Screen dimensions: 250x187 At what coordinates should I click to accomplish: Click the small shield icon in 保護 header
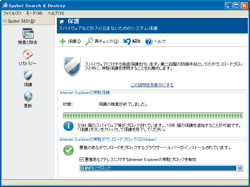(62, 22)
